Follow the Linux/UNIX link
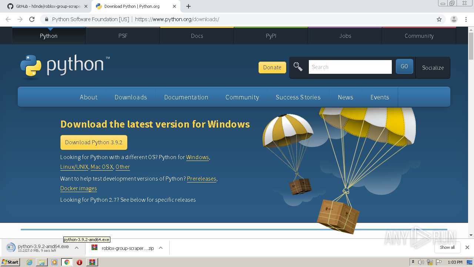This screenshot has width=474, height=267. coord(74,167)
